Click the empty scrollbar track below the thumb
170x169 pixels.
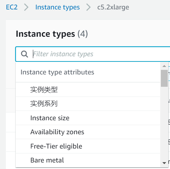164,123
